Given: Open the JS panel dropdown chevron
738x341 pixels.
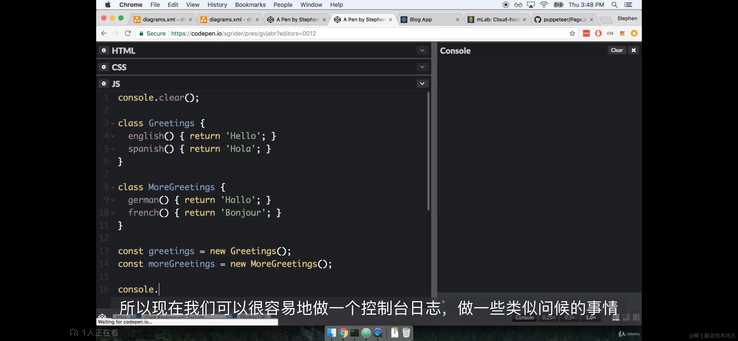Looking at the screenshot, I should click(x=422, y=84).
